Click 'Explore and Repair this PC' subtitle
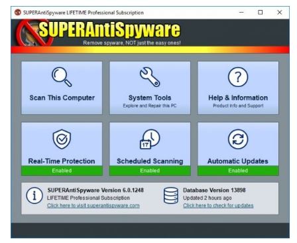The width and height of the screenshot is (297, 243). pos(150,106)
